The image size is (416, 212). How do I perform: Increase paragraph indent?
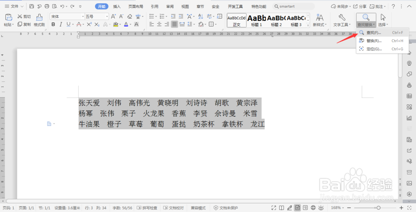tap(181, 17)
